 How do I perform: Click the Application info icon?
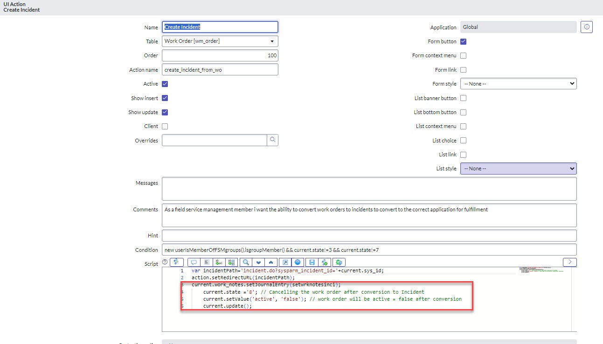(x=587, y=27)
